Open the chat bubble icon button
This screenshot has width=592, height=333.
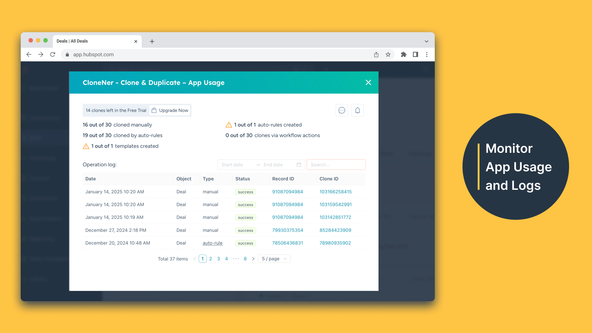[342, 110]
